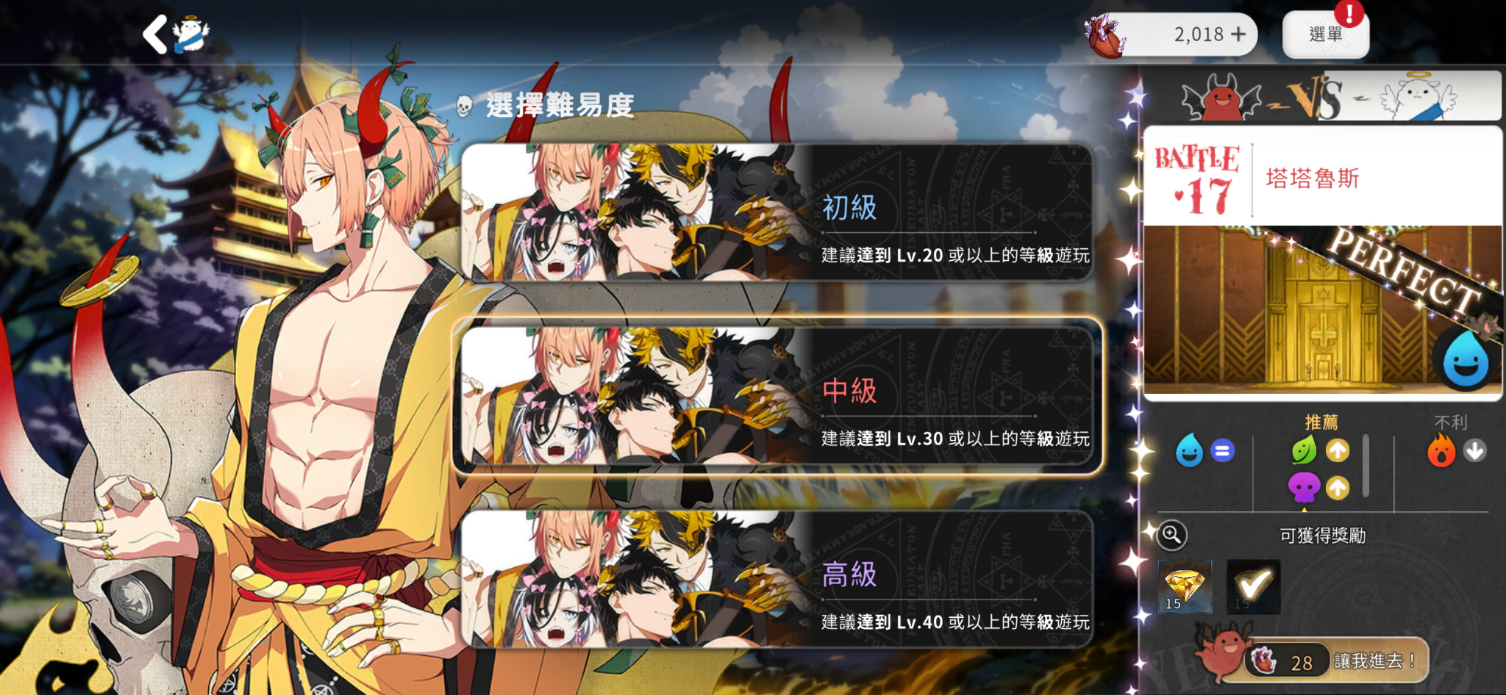Select the 初級 beginner difficulty

pyautogui.click(x=777, y=212)
